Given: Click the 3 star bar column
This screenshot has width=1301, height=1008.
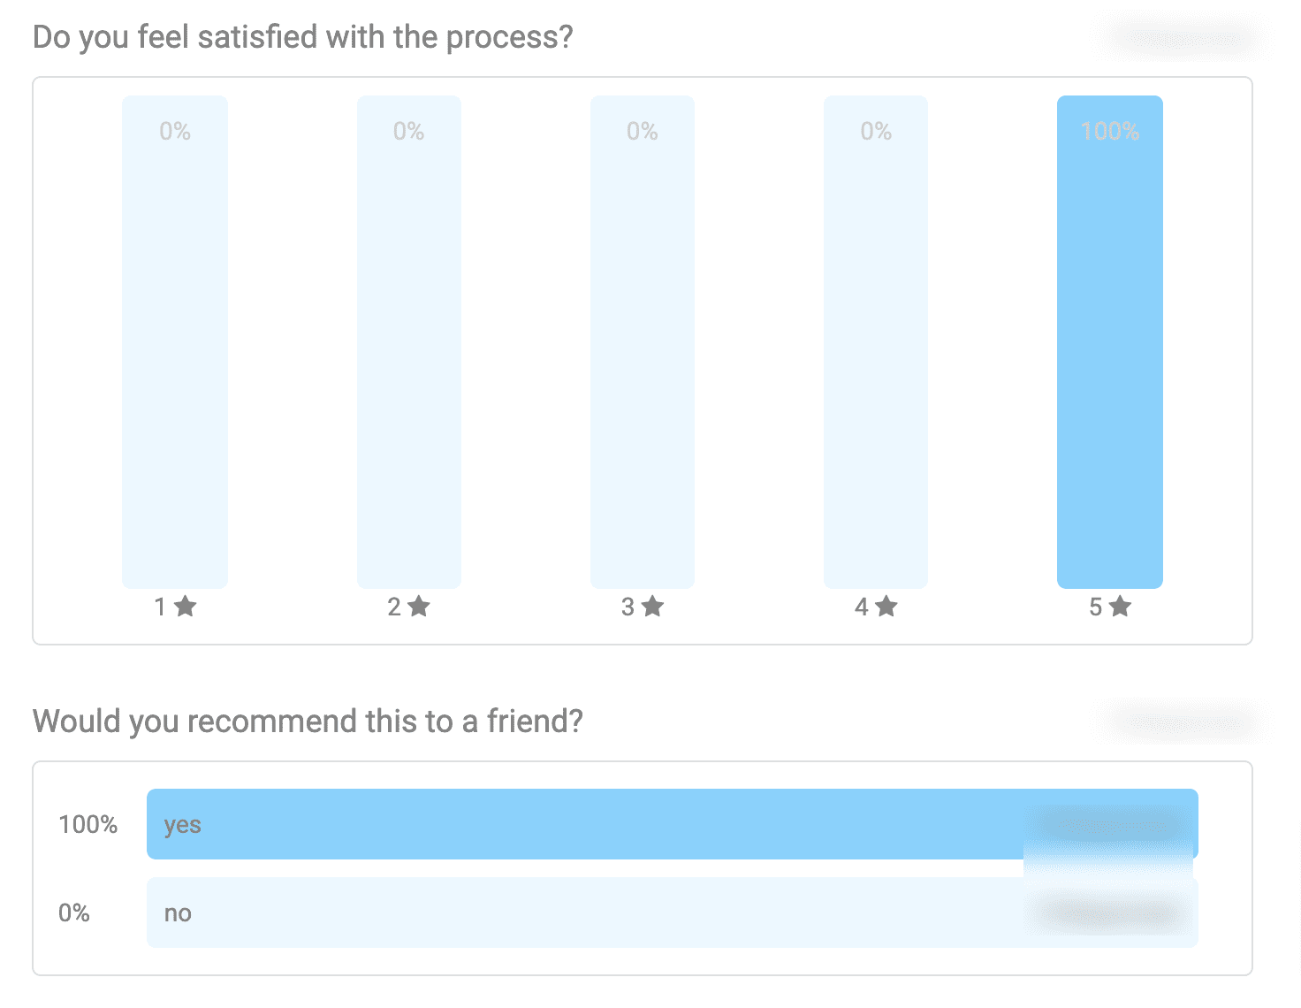Looking at the screenshot, I should [x=643, y=341].
